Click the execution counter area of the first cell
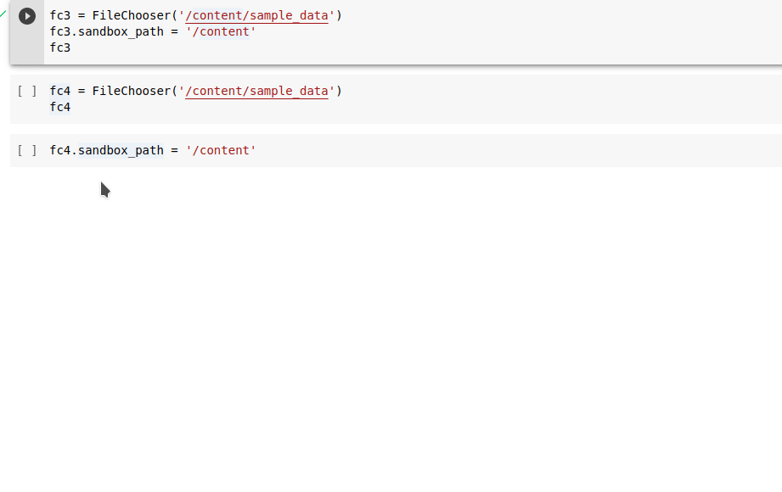This screenshot has width=782, height=492. tap(26, 15)
